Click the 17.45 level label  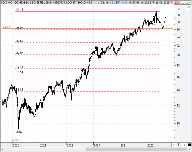(x=20, y=67)
